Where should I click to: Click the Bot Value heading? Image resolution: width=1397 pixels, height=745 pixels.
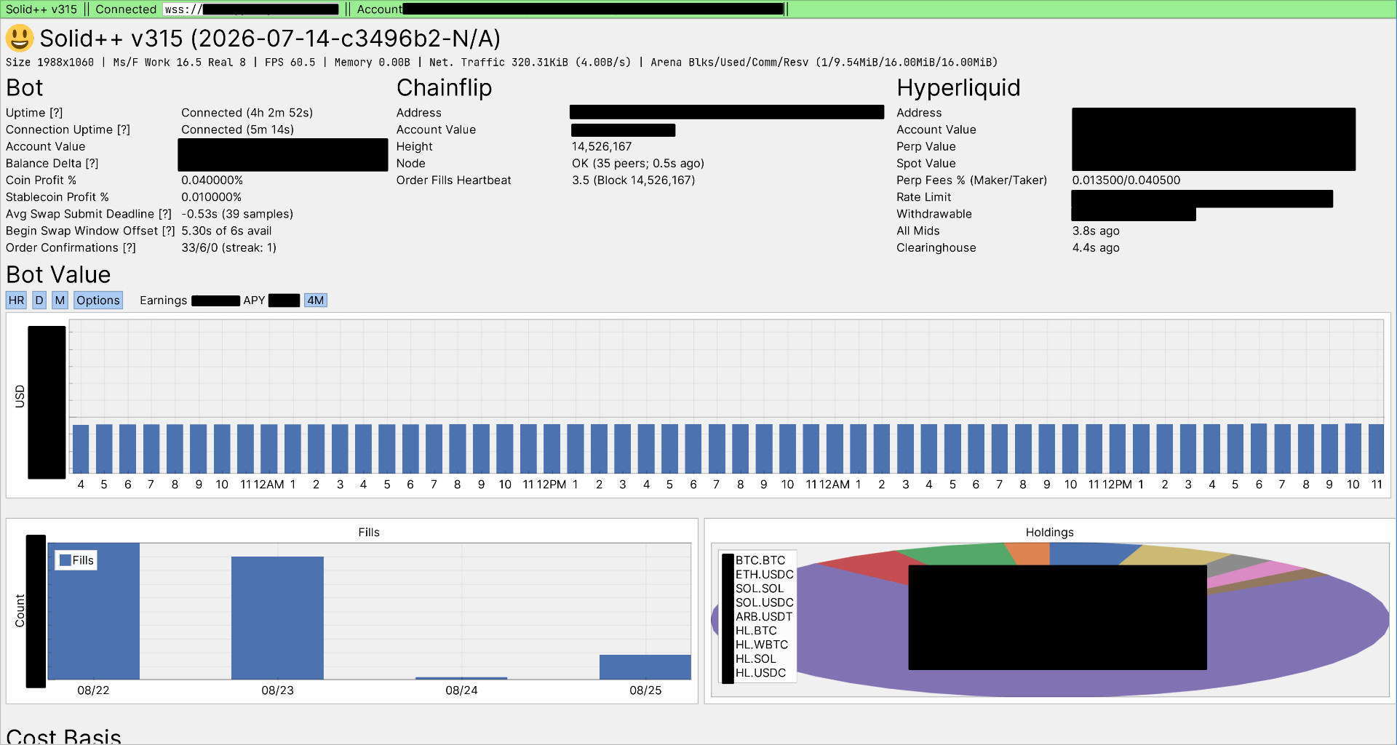pos(58,275)
